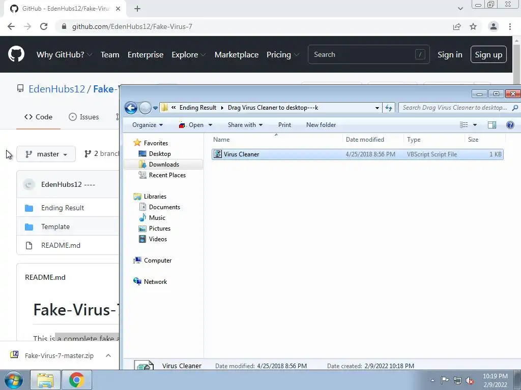Go forward in the Explorer window
The width and height of the screenshot is (521, 390).
pos(145,108)
